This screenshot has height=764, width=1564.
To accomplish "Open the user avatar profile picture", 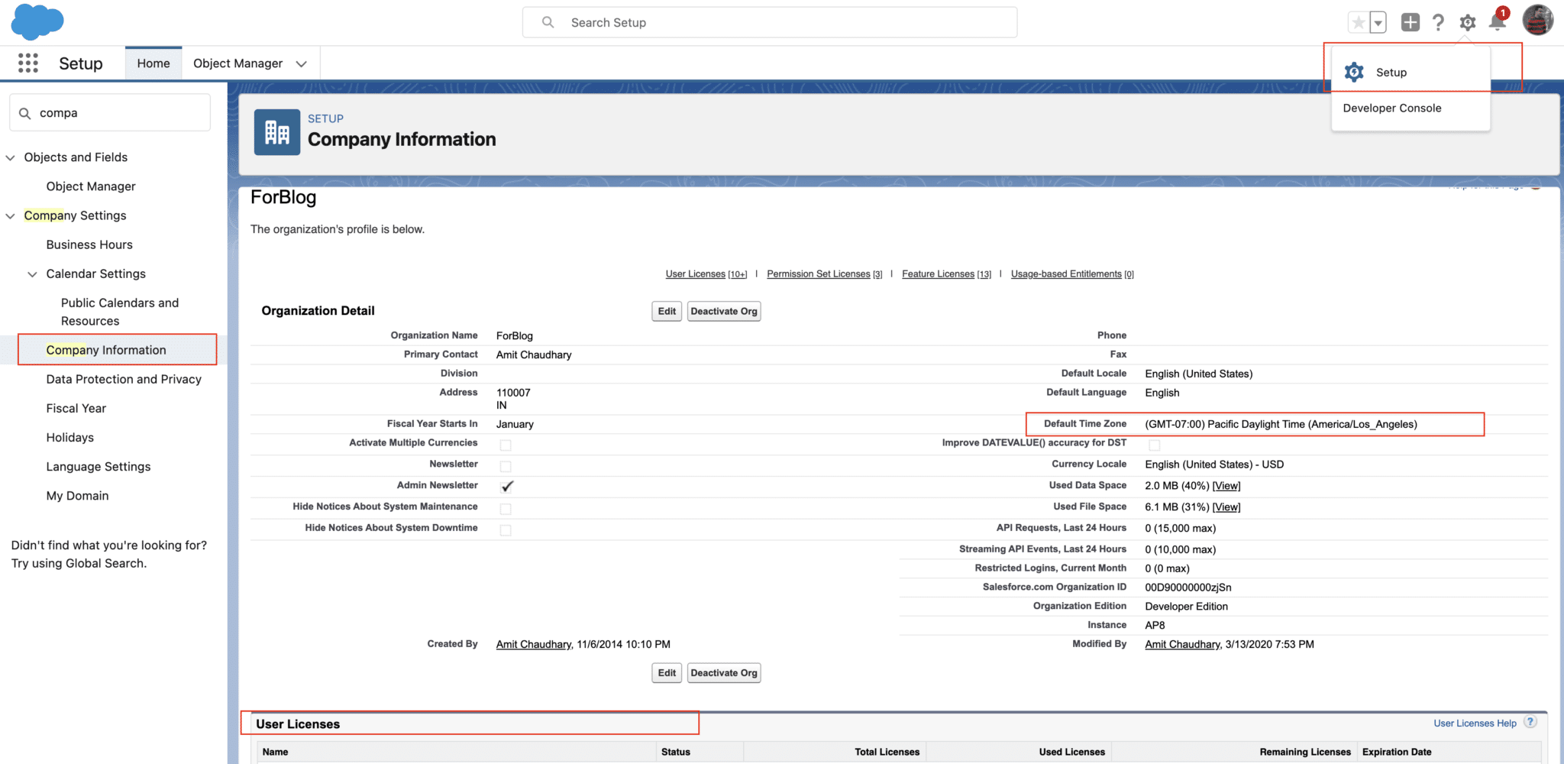I will (1537, 20).
